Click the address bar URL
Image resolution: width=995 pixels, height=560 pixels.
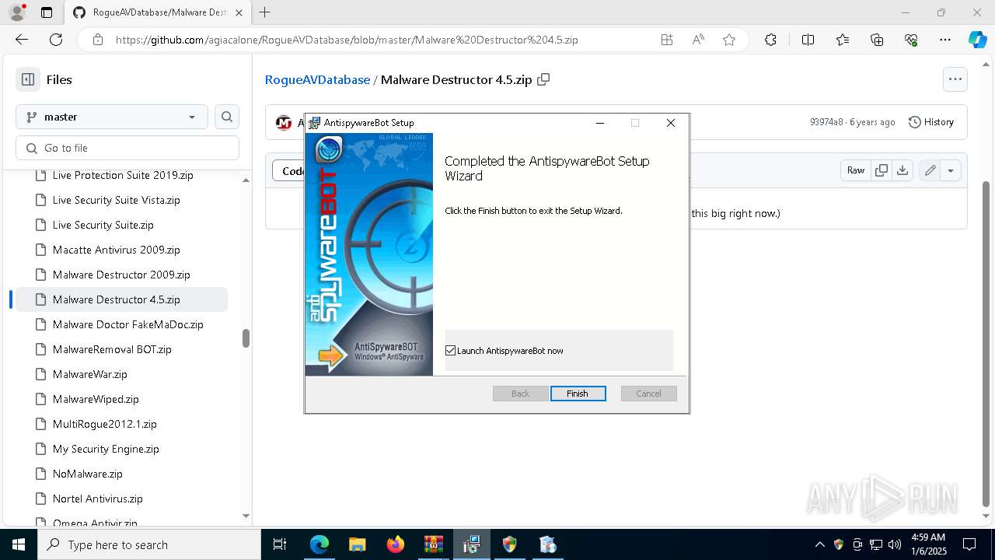pos(347,40)
